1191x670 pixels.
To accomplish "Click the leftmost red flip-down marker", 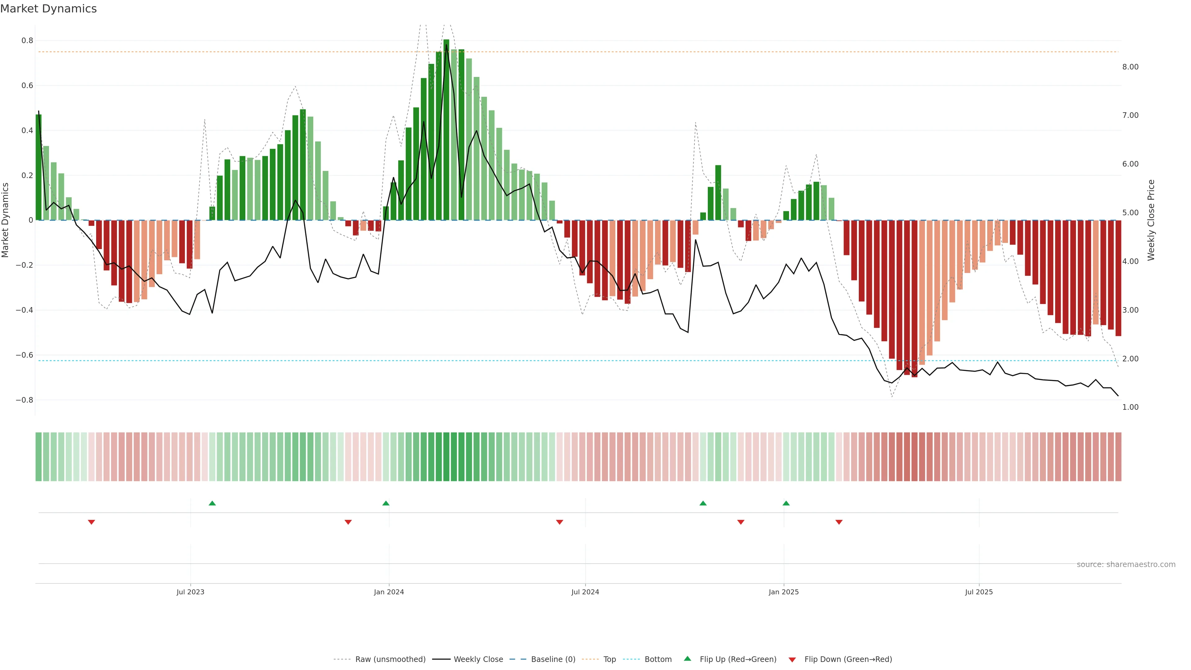I will click(91, 522).
